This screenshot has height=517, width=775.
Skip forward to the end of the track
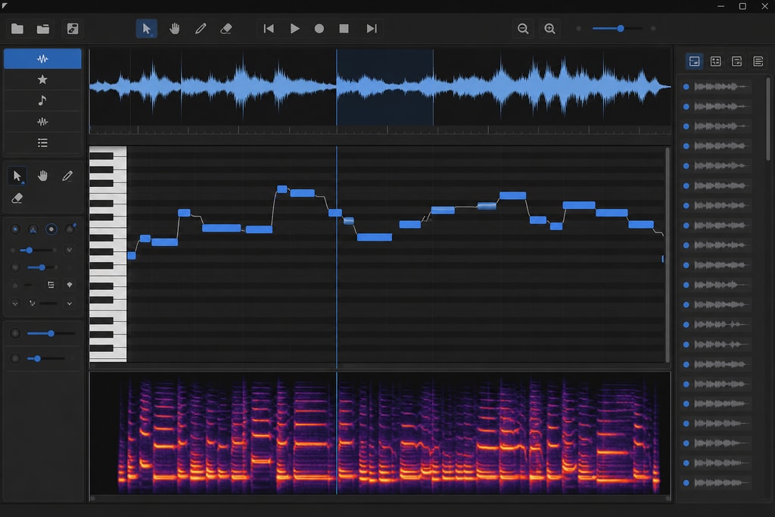click(372, 29)
